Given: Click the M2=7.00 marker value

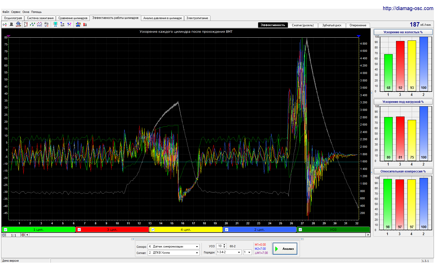Looking at the screenshot, I should [260, 249].
